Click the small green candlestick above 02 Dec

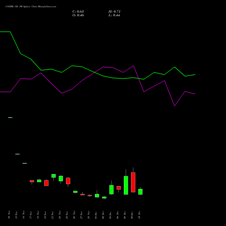coord(104,198)
